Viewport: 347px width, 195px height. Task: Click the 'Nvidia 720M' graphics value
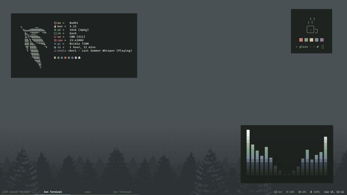pos(79,44)
